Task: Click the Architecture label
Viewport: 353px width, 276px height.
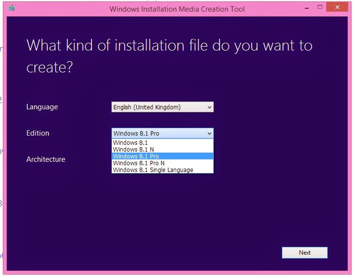Action: (46, 159)
